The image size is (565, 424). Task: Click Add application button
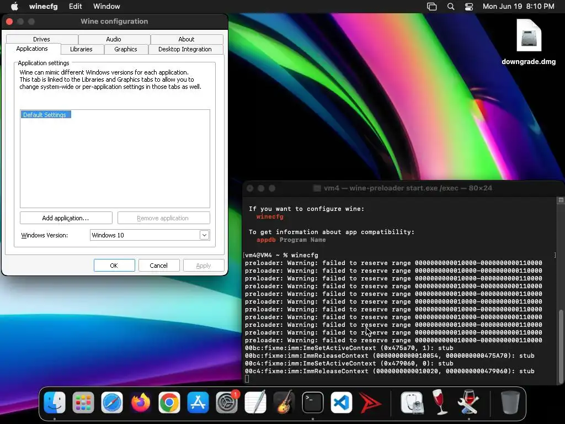(66, 218)
